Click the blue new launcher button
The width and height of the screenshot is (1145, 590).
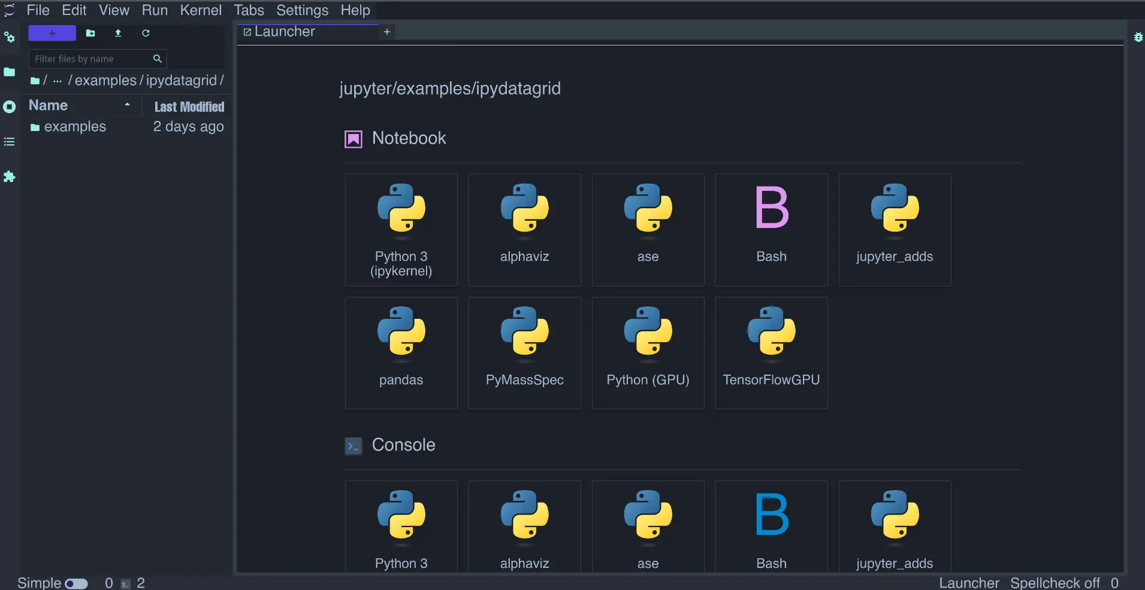(52, 33)
